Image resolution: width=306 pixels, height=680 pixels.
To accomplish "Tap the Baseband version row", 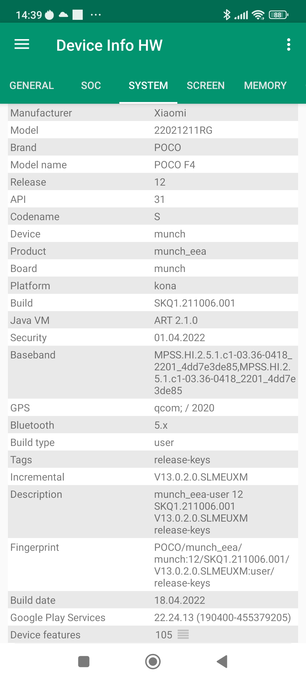I will [153, 372].
